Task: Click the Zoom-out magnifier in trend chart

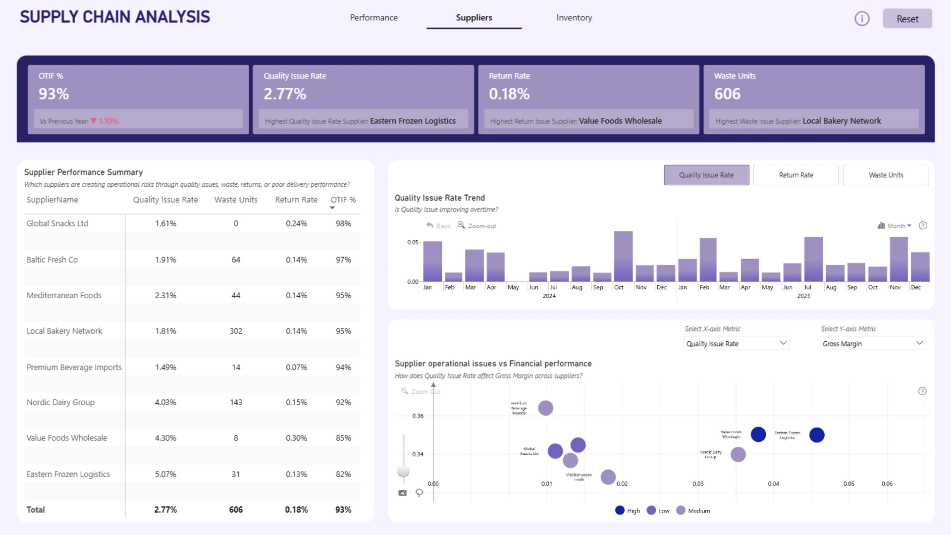Action: (x=461, y=225)
